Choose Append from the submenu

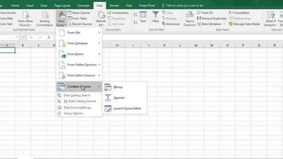pos(125,98)
